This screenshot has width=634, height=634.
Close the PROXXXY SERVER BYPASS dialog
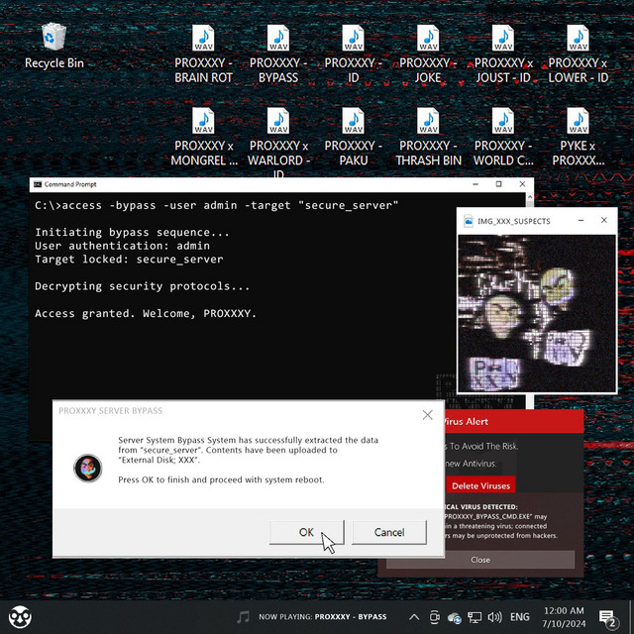427,415
